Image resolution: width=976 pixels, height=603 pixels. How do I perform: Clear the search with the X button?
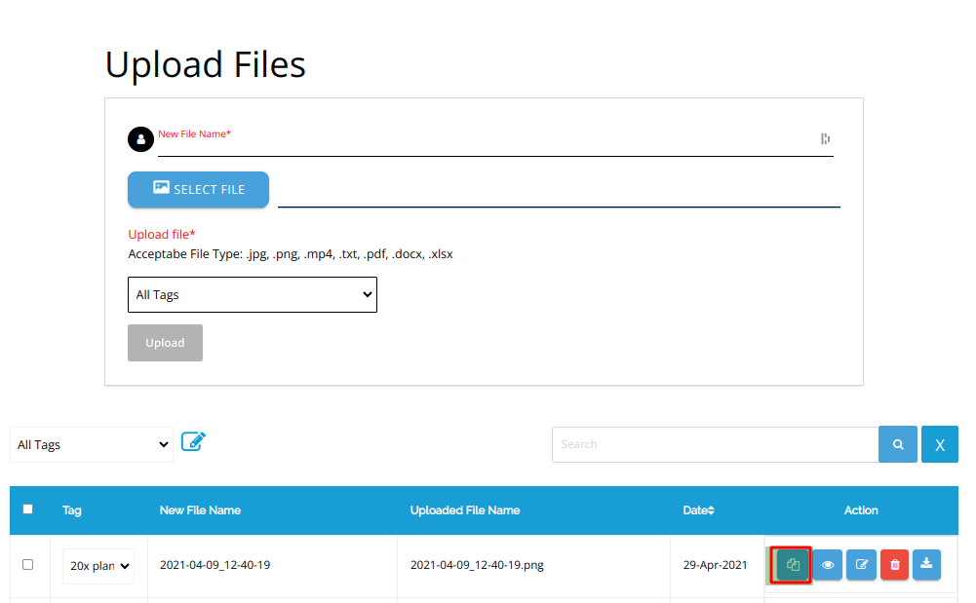pyautogui.click(x=939, y=444)
